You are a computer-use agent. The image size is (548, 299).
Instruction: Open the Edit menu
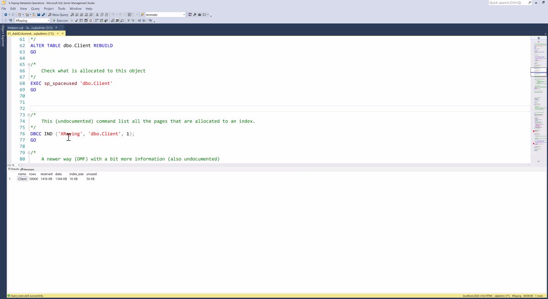[x=13, y=8]
